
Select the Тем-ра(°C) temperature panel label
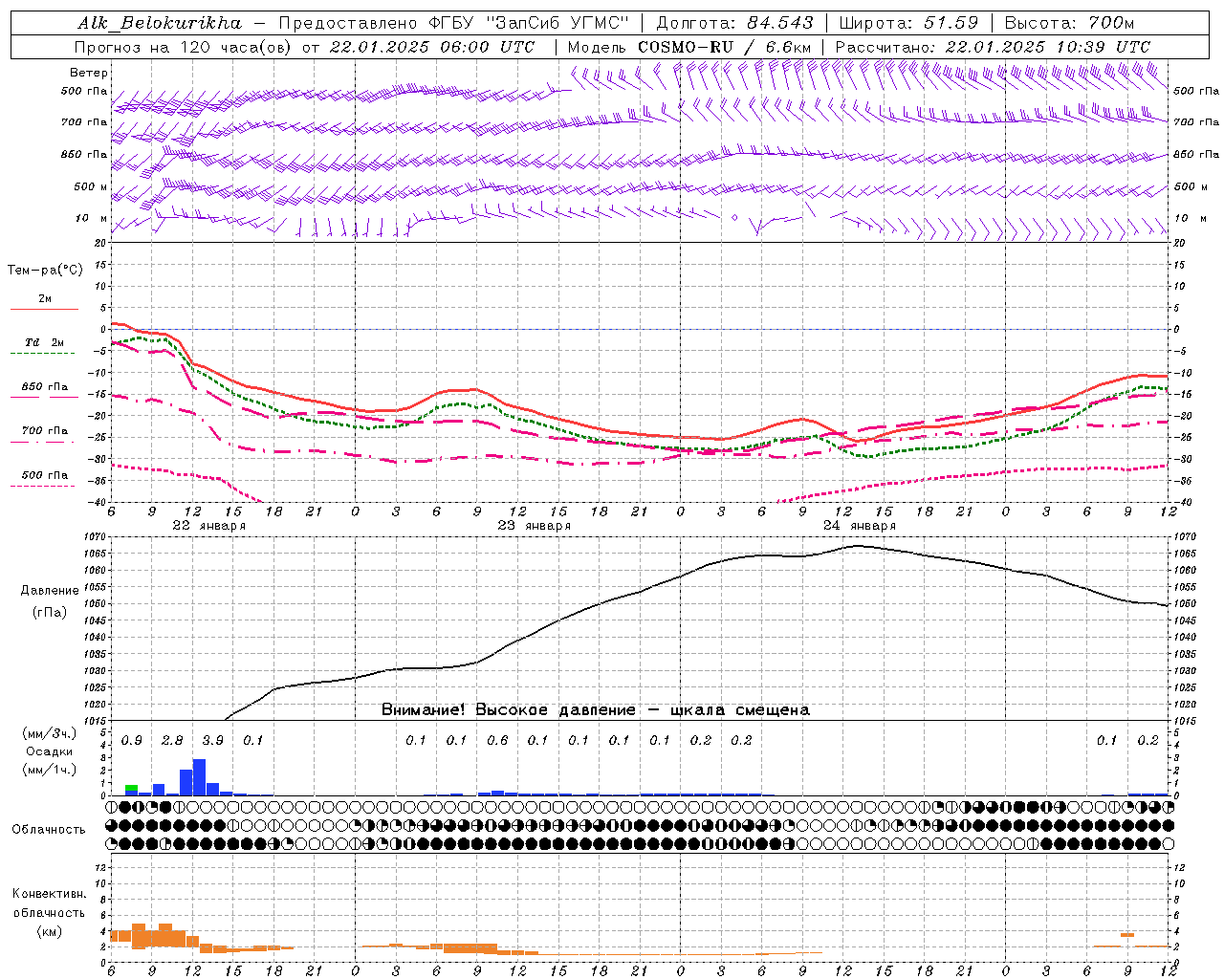(45, 271)
